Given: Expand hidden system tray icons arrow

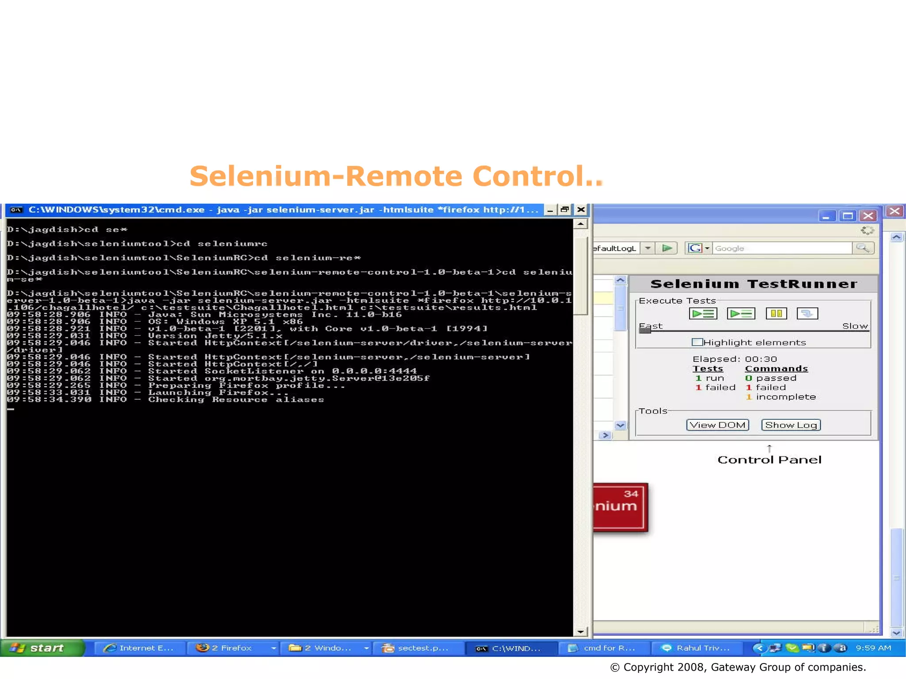Looking at the screenshot, I should pyautogui.click(x=760, y=648).
